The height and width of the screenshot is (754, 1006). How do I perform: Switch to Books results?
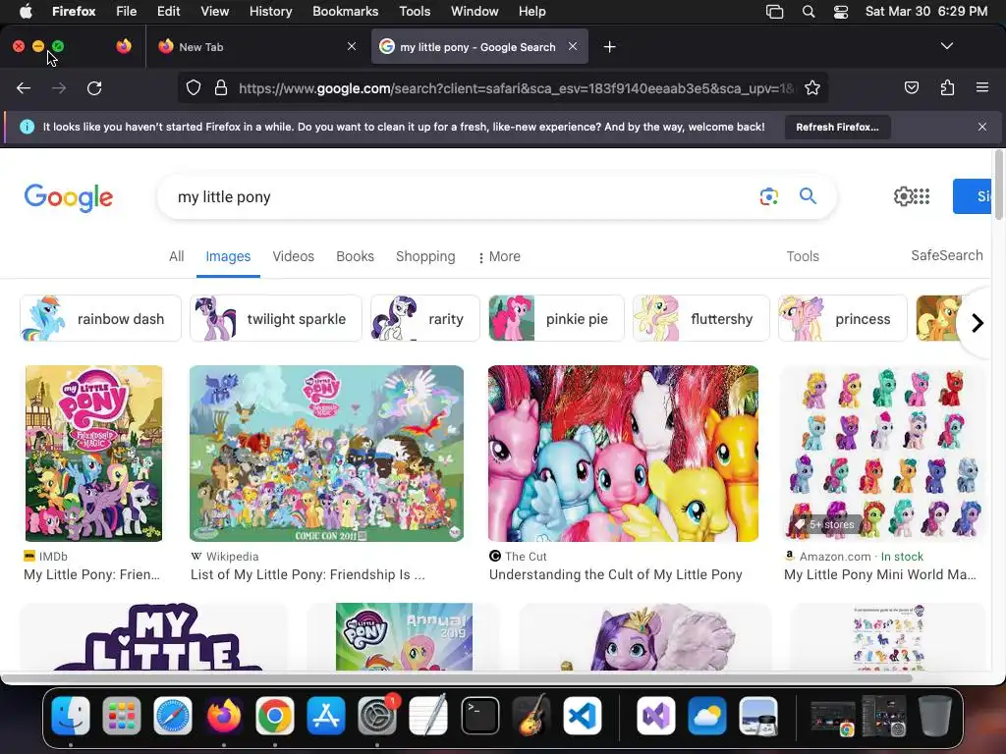tap(355, 256)
